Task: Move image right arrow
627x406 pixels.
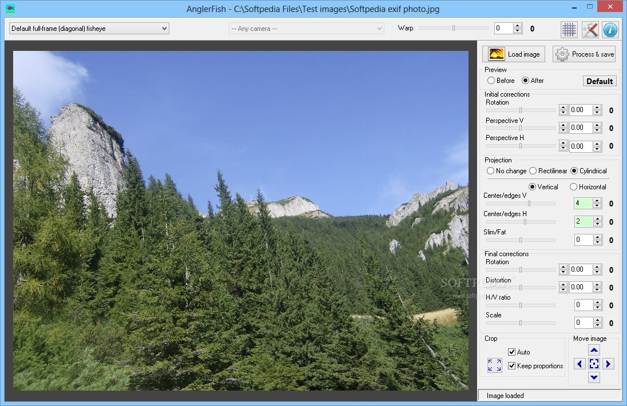Action: tap(608, 364)
